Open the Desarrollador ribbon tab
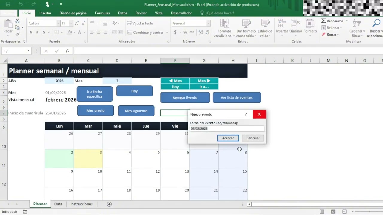Screen dimensions: 383x215 coord(181,13)
